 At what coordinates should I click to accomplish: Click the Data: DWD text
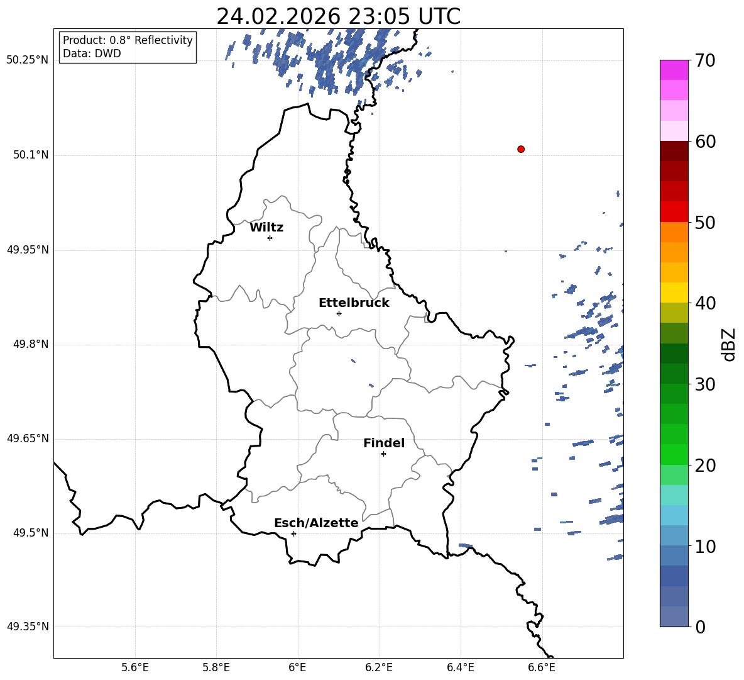point(92,53)
